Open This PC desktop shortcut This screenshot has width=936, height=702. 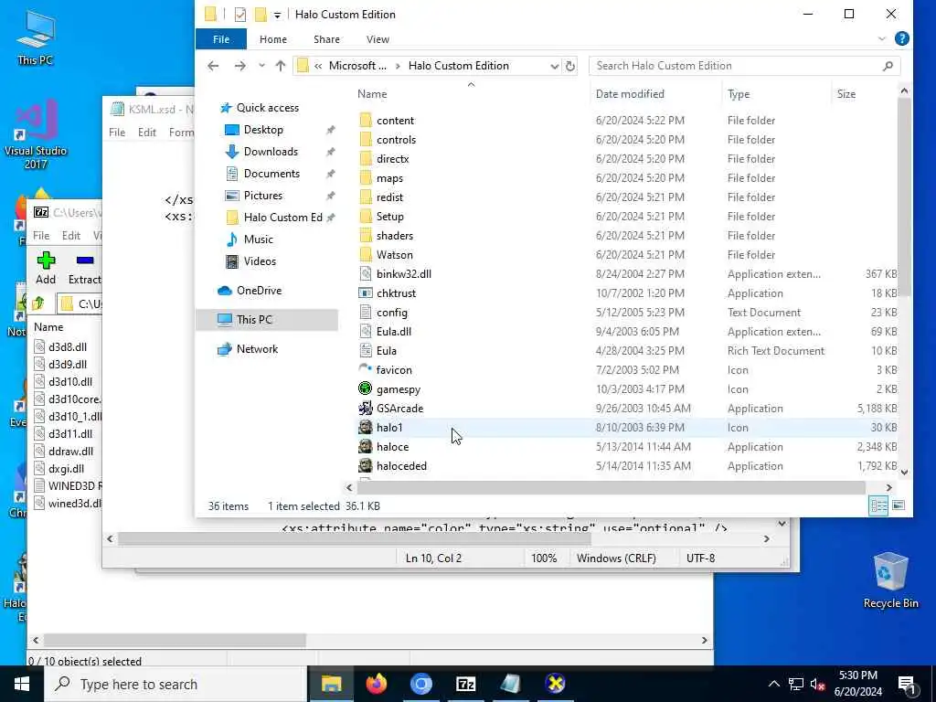pos(36,37)
